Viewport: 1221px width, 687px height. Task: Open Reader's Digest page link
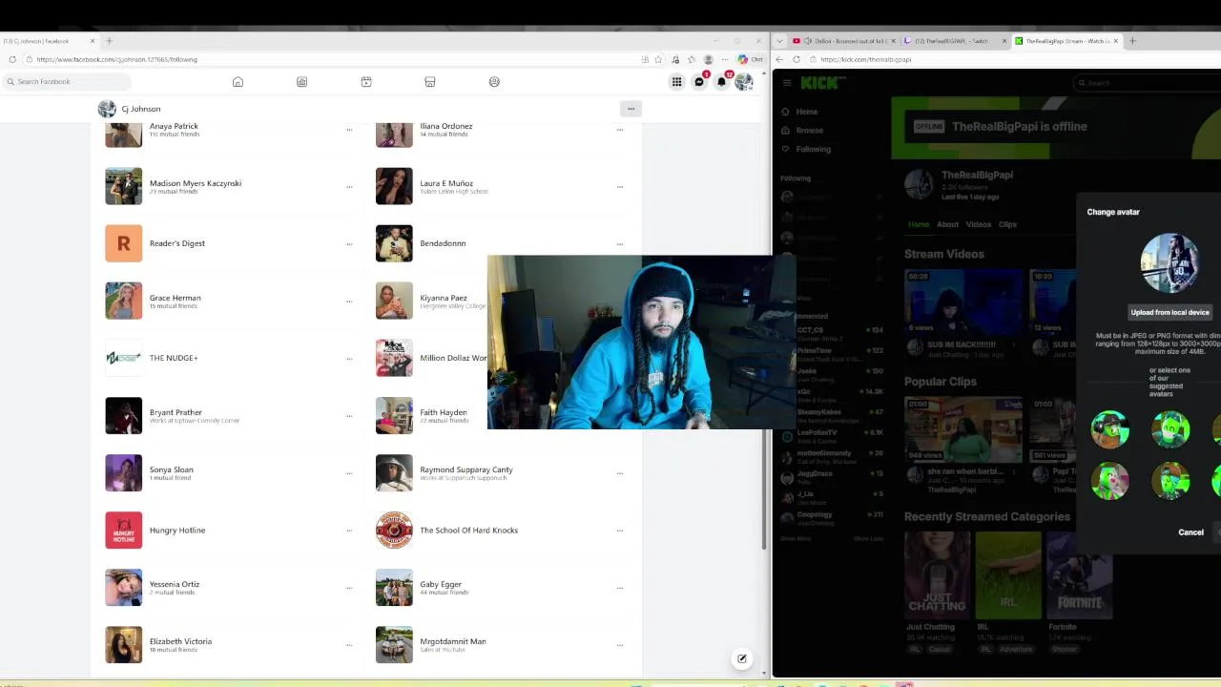click(x=177, y=243)
